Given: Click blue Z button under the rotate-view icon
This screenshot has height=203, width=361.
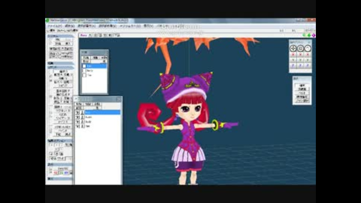Looking at the screenshot, I should (308, 66).
